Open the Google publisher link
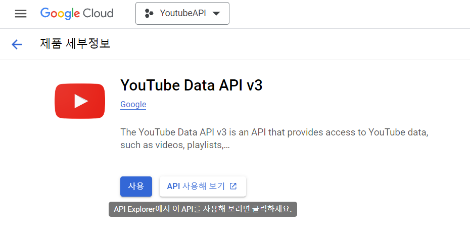This screenshot has height=231, width=470. click(133, 104)
